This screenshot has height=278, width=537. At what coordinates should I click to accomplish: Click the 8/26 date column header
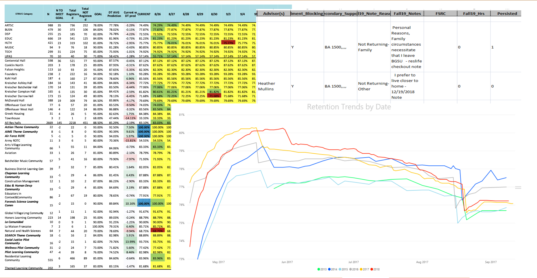pos(158,14)
